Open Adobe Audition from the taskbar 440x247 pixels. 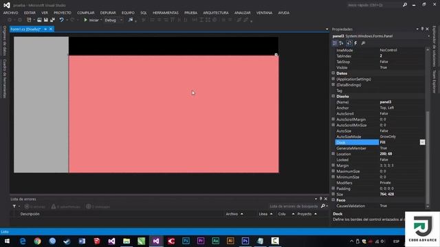tap(215, 241)
